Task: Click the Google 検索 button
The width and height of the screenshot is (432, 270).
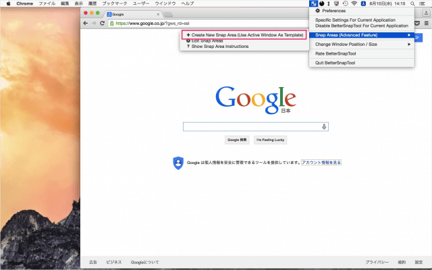Action: pos(237,140)
